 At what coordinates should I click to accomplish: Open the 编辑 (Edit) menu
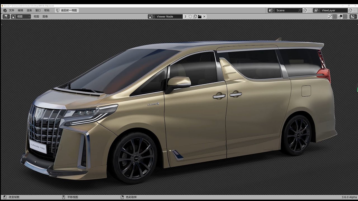(20, 10)
